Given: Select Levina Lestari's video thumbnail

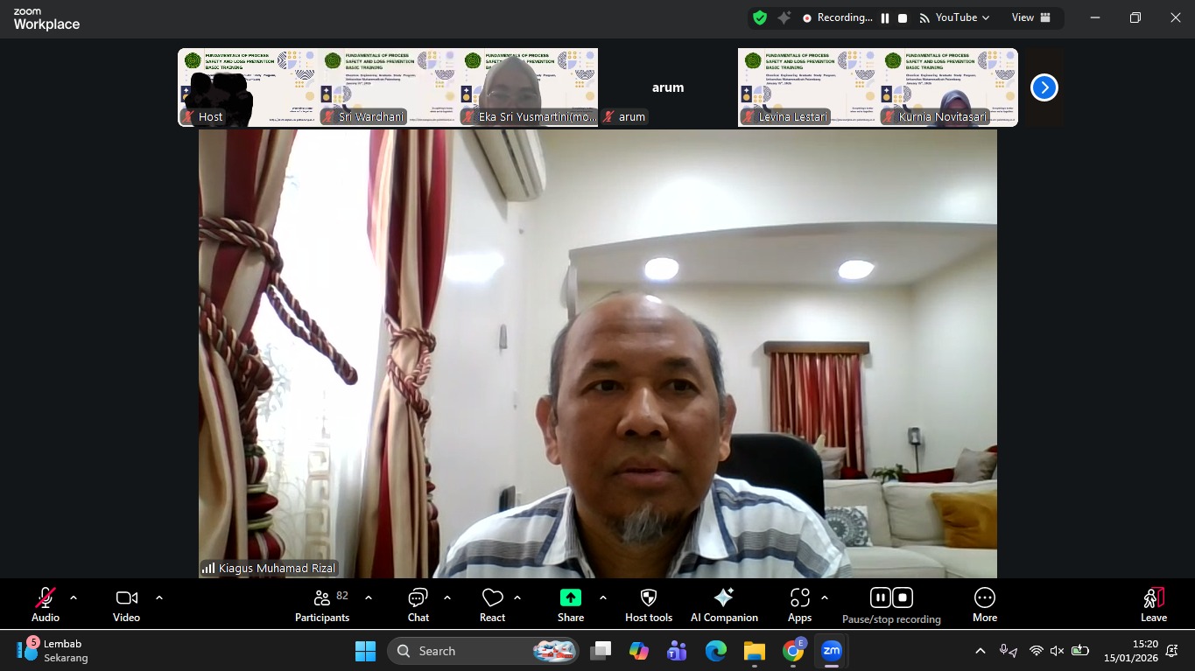Looking at the screenshot, I should [807, 87].
